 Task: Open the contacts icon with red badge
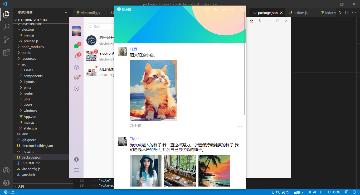76,56
